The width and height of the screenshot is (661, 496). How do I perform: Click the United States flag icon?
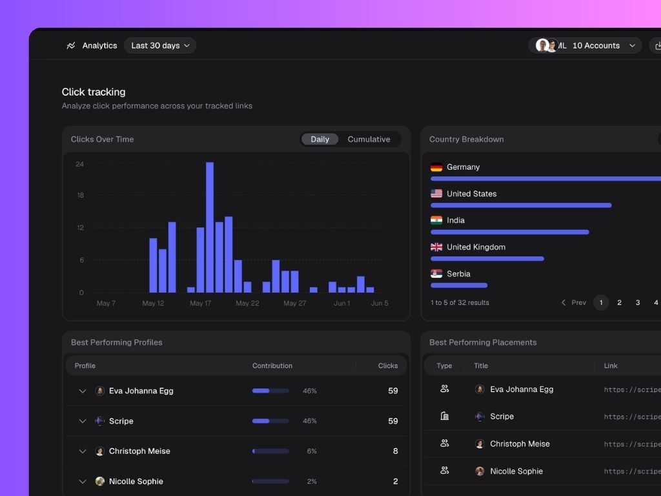tap(436, 194)
